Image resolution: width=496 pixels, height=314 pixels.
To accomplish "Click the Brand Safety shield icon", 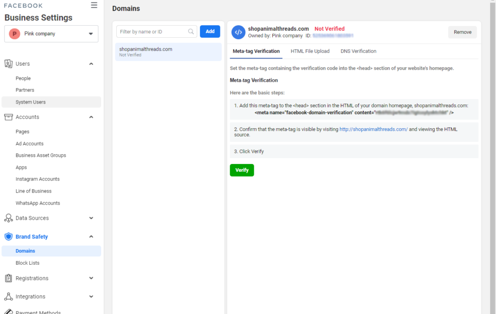I will (9, 237).
